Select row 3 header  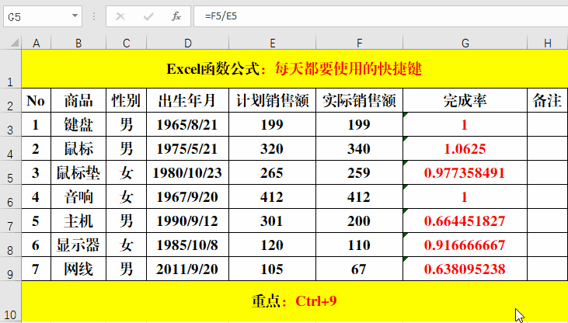(11, 124)
